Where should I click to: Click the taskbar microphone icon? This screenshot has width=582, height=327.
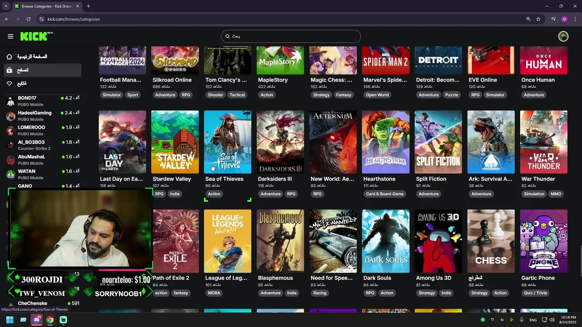[522, 320]
